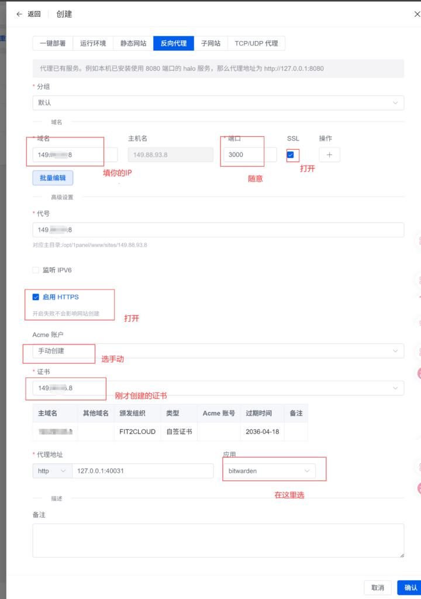Open the 分组 dropdown showing 默认

[218, 103]
